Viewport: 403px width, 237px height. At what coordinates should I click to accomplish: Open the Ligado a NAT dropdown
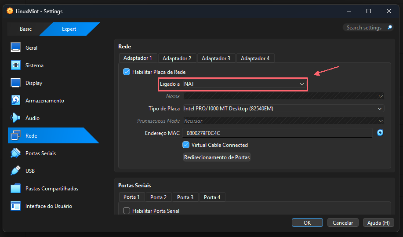point(244,84)
